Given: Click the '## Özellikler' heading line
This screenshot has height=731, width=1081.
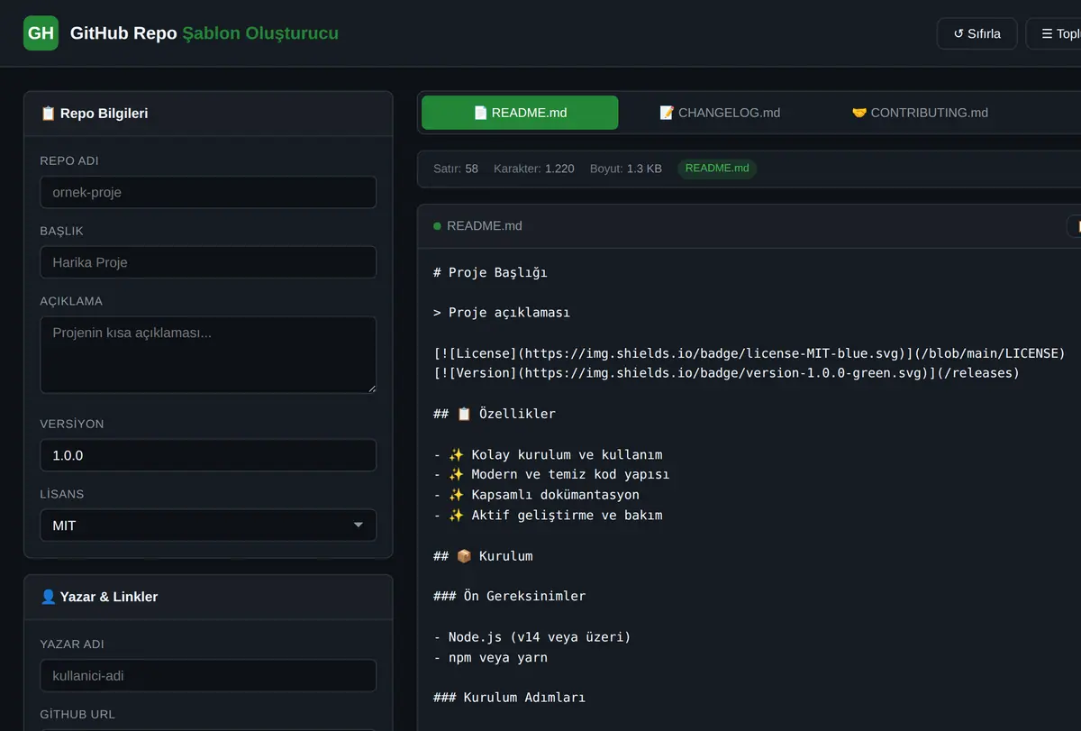Looking at the screenshot, I should coord(495,414).
